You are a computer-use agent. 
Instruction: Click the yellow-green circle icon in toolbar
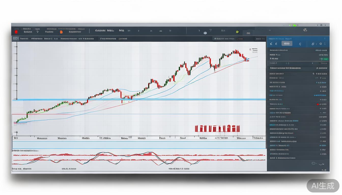[x=237, y=32]
